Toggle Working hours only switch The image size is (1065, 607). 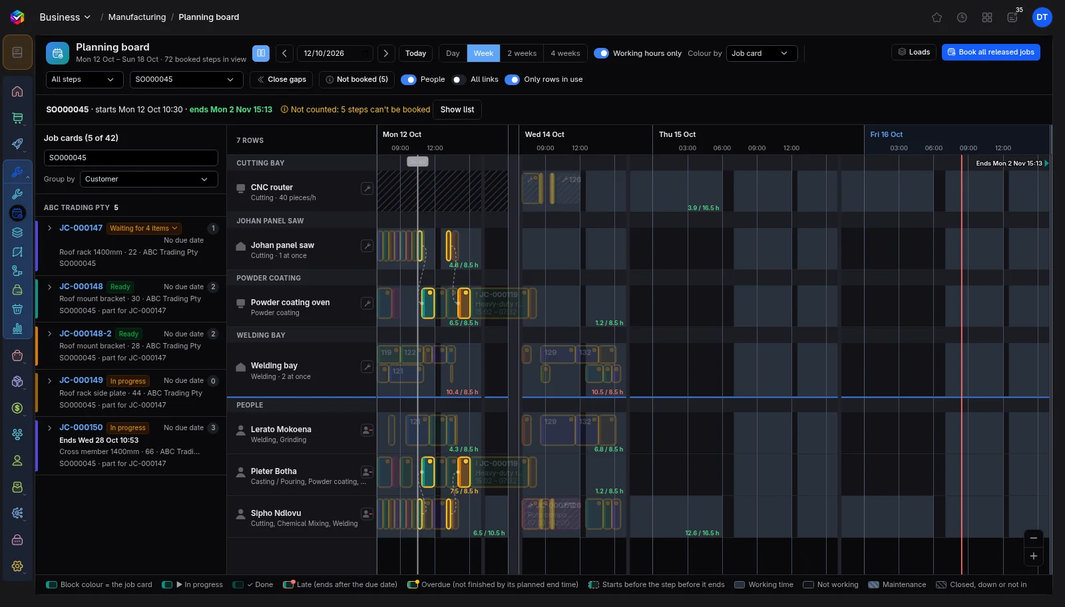tap(601, 53)
